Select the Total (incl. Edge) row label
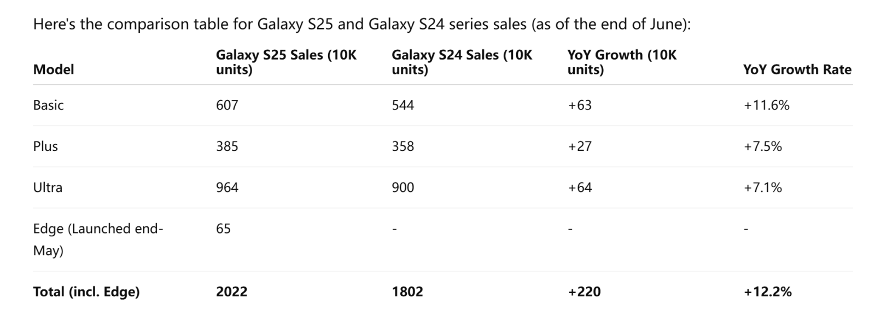 (86, 291)
